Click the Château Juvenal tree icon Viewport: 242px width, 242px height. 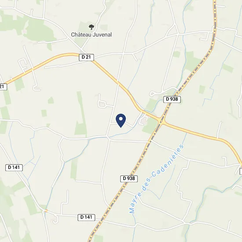(x=92, y=27)
